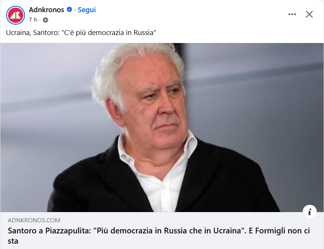Open the link info 'i' icon
The height and width of the screenshot is (249, 324).
[310, 212]
